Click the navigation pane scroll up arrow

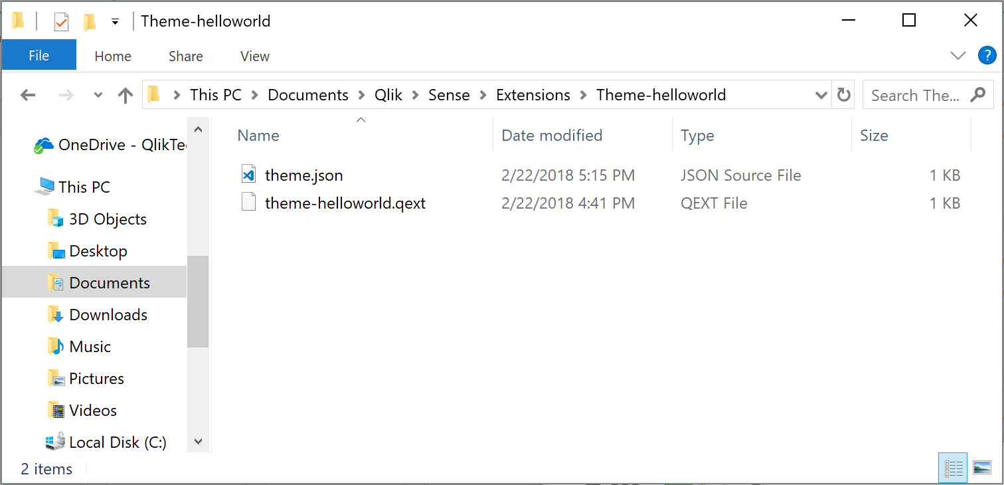(x=198, y=128)
